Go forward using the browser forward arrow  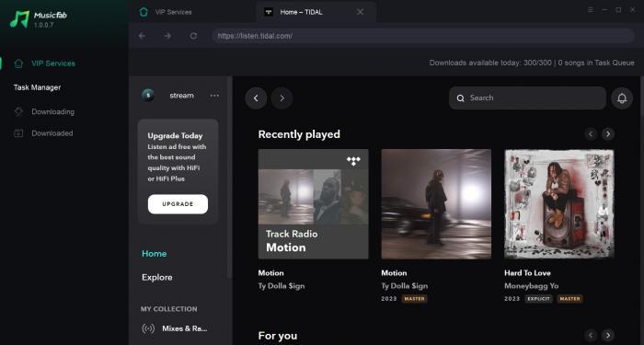(x=167, y=36)
